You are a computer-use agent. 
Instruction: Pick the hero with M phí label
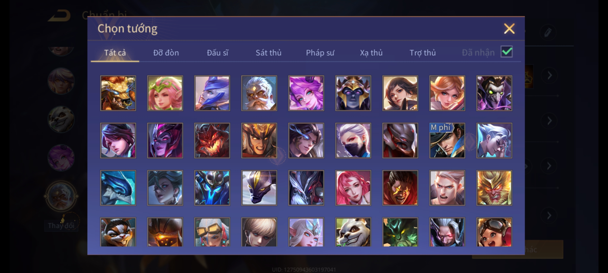tap(447, 141)
